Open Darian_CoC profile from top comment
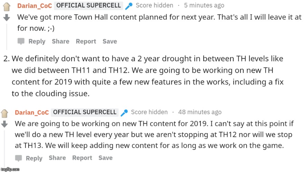305x172 pixels. click(35, 6)
